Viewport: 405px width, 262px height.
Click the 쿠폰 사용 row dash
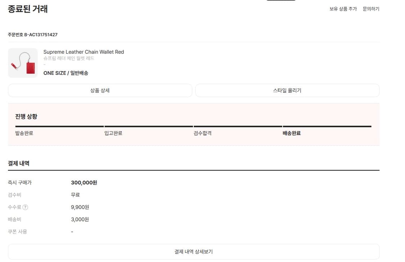[x=72, y=232]
